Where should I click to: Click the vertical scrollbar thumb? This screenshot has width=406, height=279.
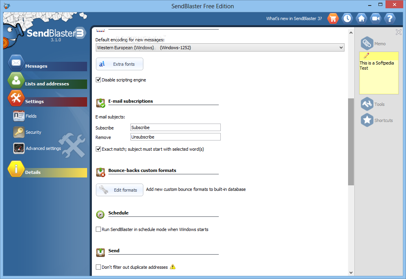[x=351, y=142]
